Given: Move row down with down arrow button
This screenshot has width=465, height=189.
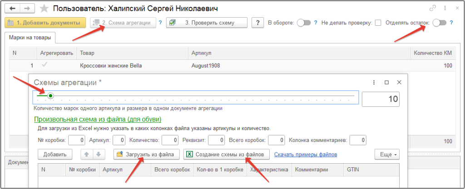Looking at the screenshot, I should click(x=99, y=154).
